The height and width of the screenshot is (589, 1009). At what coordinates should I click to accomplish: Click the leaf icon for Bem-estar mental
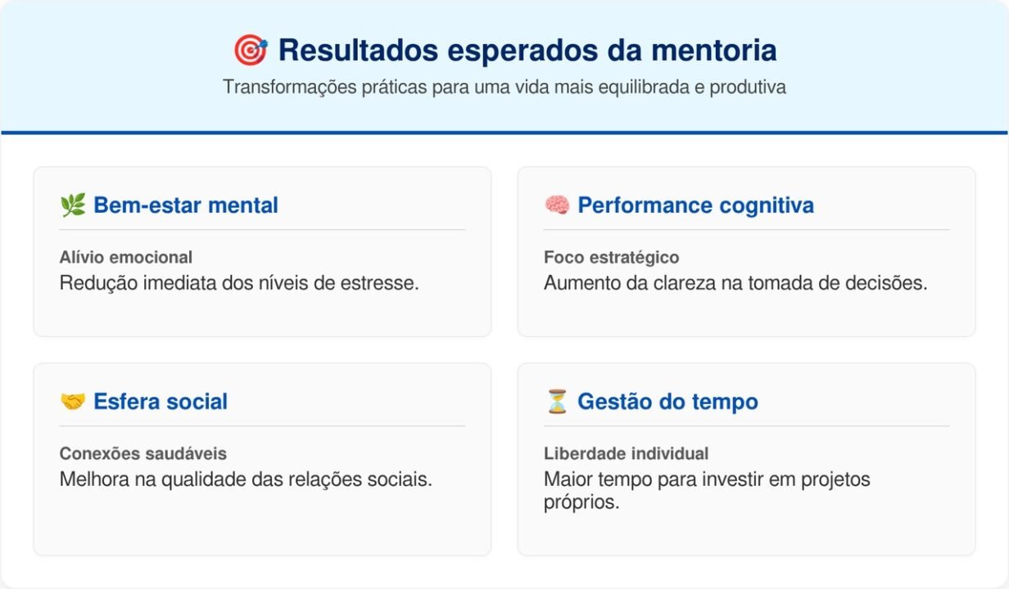click(x=73, y=205)
